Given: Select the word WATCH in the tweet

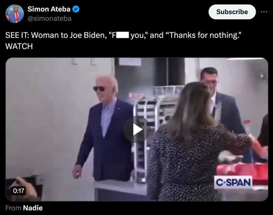Looking at the screenshot, I should pyautogui.click(x=19, y=46).
